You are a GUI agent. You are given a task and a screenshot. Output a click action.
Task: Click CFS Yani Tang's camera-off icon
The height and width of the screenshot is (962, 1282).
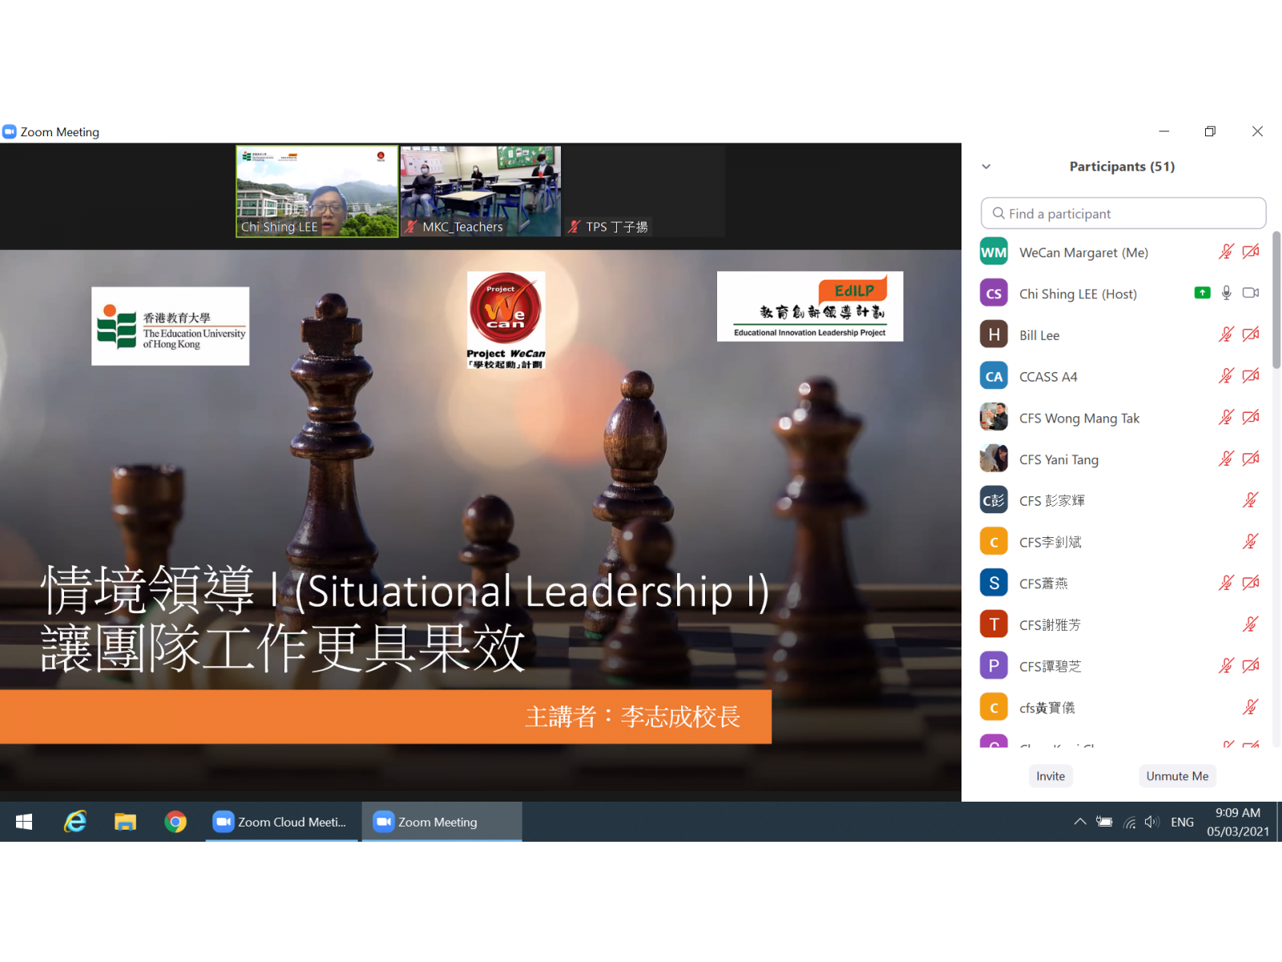tap(1250, 459)
